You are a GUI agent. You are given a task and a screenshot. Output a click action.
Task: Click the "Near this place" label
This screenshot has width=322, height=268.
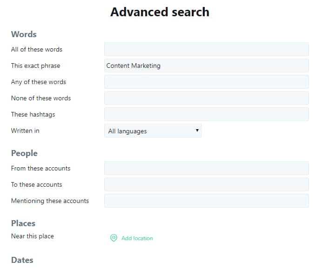tap(33, 236)
